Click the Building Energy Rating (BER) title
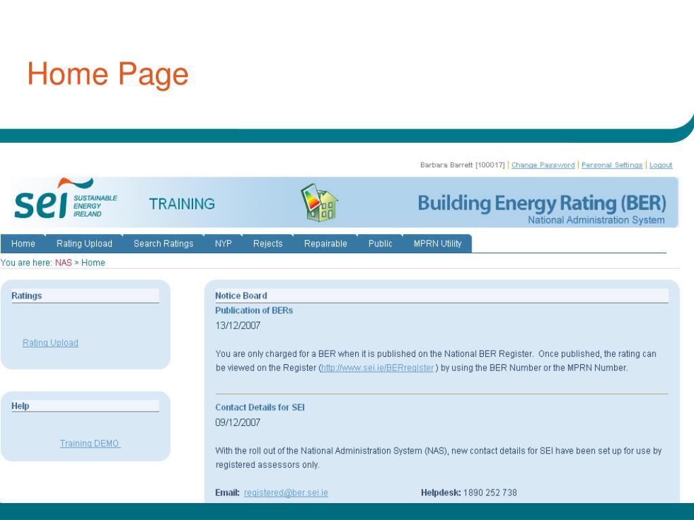Screen dimensions: 694x520 pos(542,203)
